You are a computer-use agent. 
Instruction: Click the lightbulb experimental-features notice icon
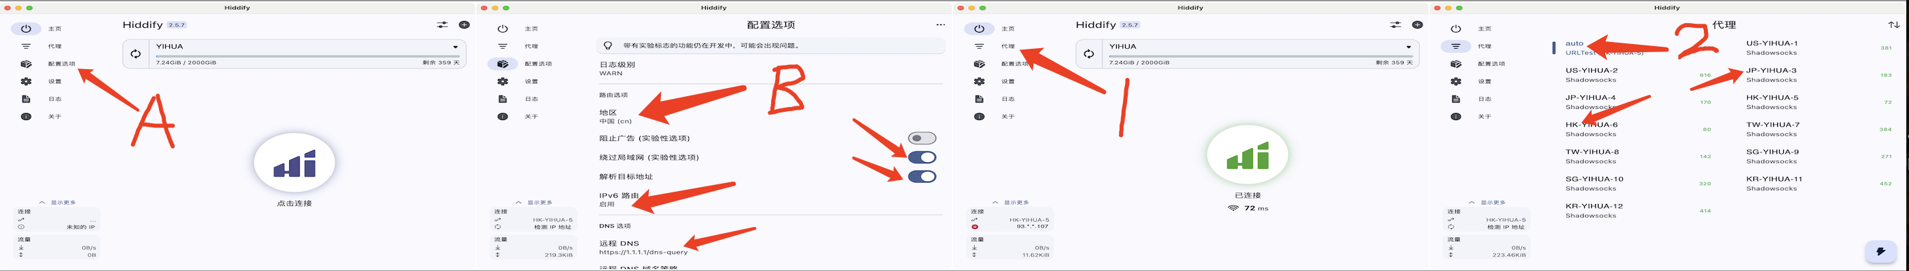607,46
